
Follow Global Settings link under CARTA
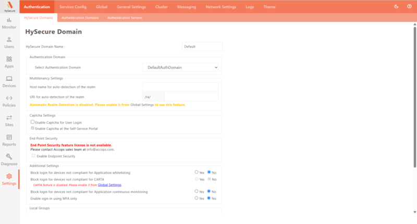click(109, 185)
